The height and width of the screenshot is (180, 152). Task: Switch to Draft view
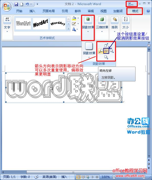pos(97,177)
